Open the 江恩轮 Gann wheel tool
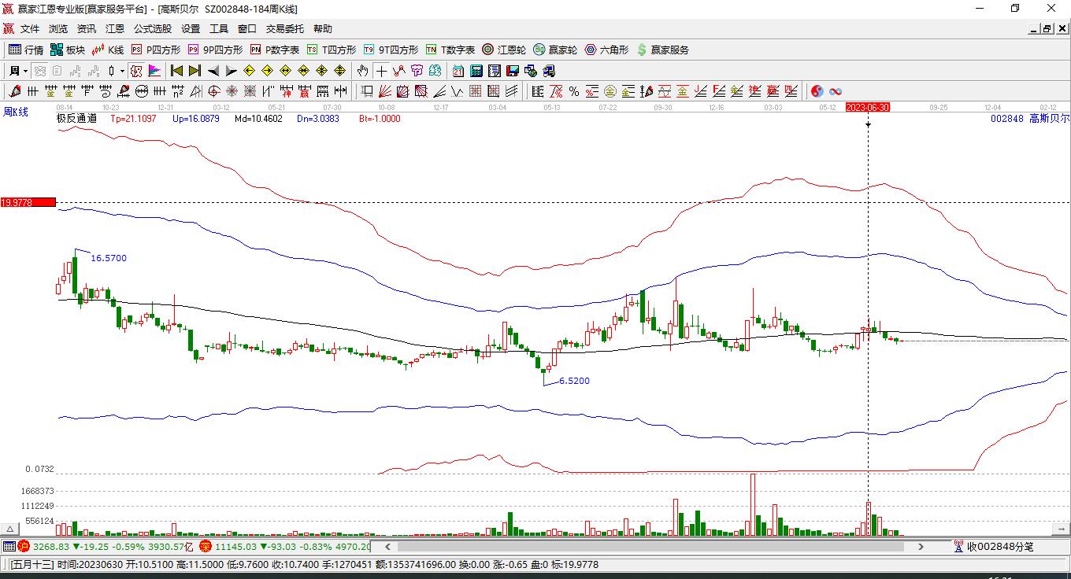The width and height of the screenshot is (1071, 579). [x=505, y=50]
